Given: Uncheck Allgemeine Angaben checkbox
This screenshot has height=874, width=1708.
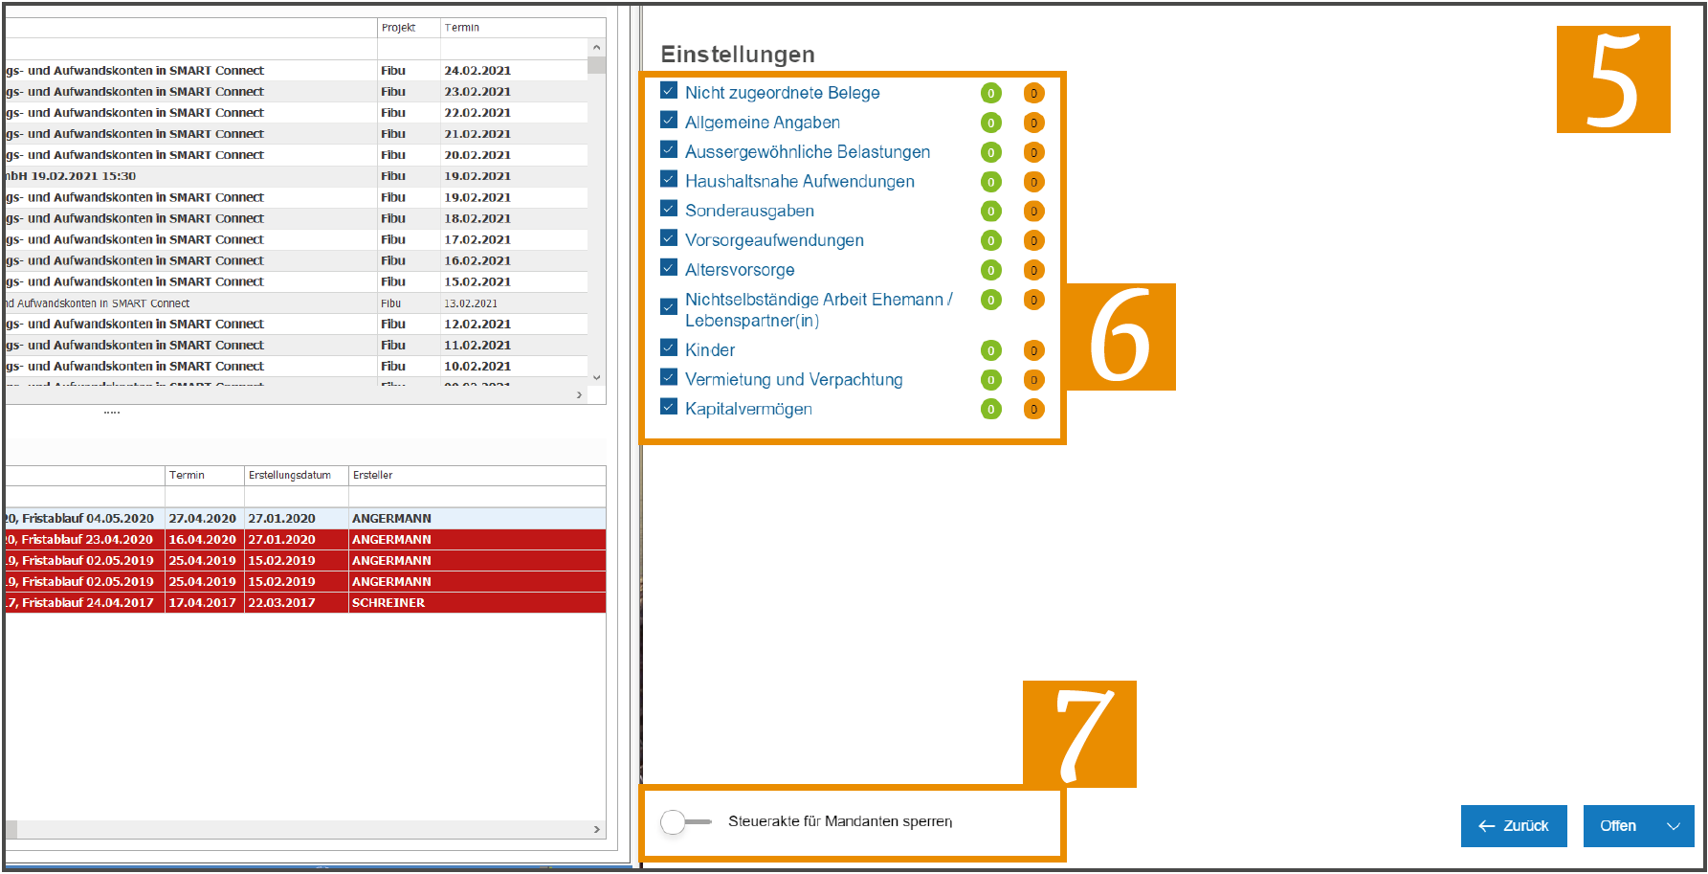Looking at the screenshot, I should coord(669,121).
